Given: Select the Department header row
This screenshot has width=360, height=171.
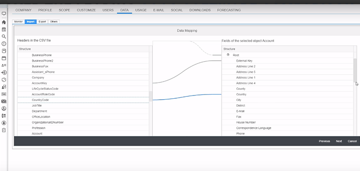Looking at the screenshot, I should tap(83, 111).
